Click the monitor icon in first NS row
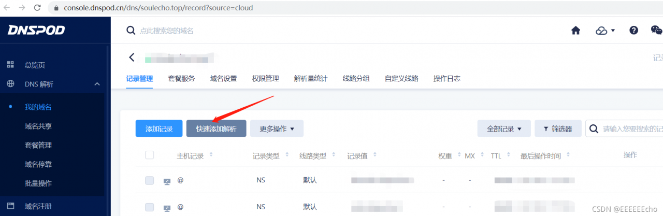The image size is (663, 216). (167, 181)
